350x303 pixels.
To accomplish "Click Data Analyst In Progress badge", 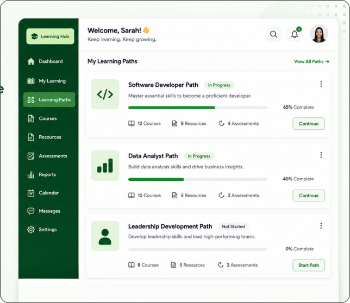I will (x=199, y=156).
